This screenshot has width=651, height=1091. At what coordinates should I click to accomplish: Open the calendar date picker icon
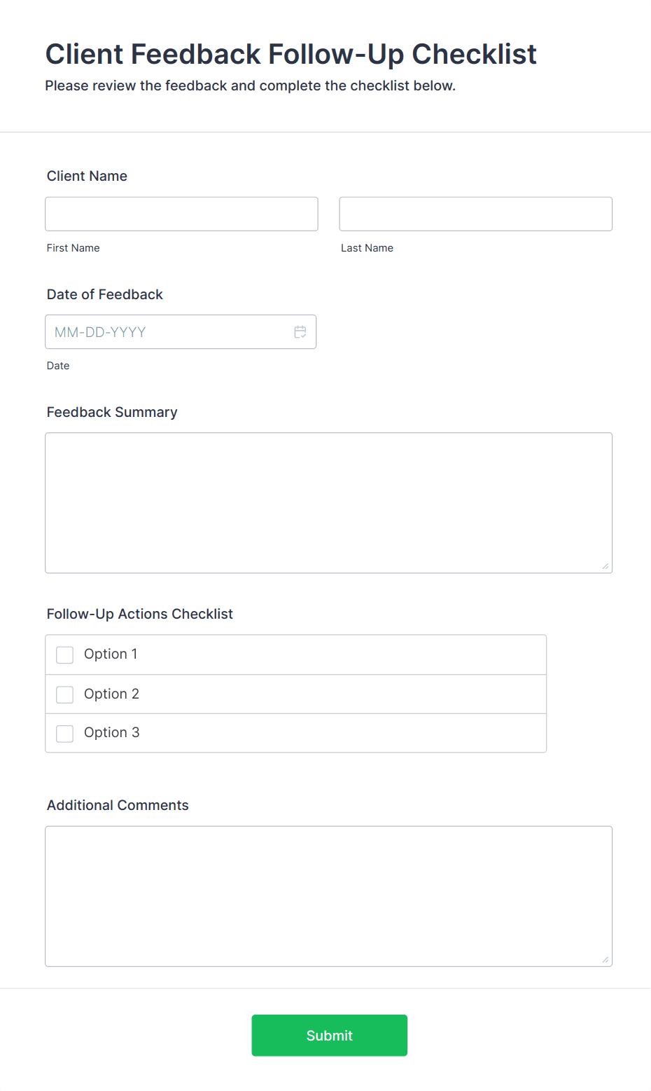(x=300, y=332)
